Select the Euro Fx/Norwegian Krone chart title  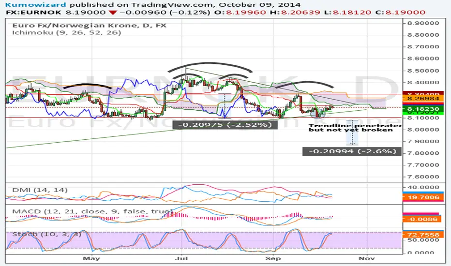[90, 25]
